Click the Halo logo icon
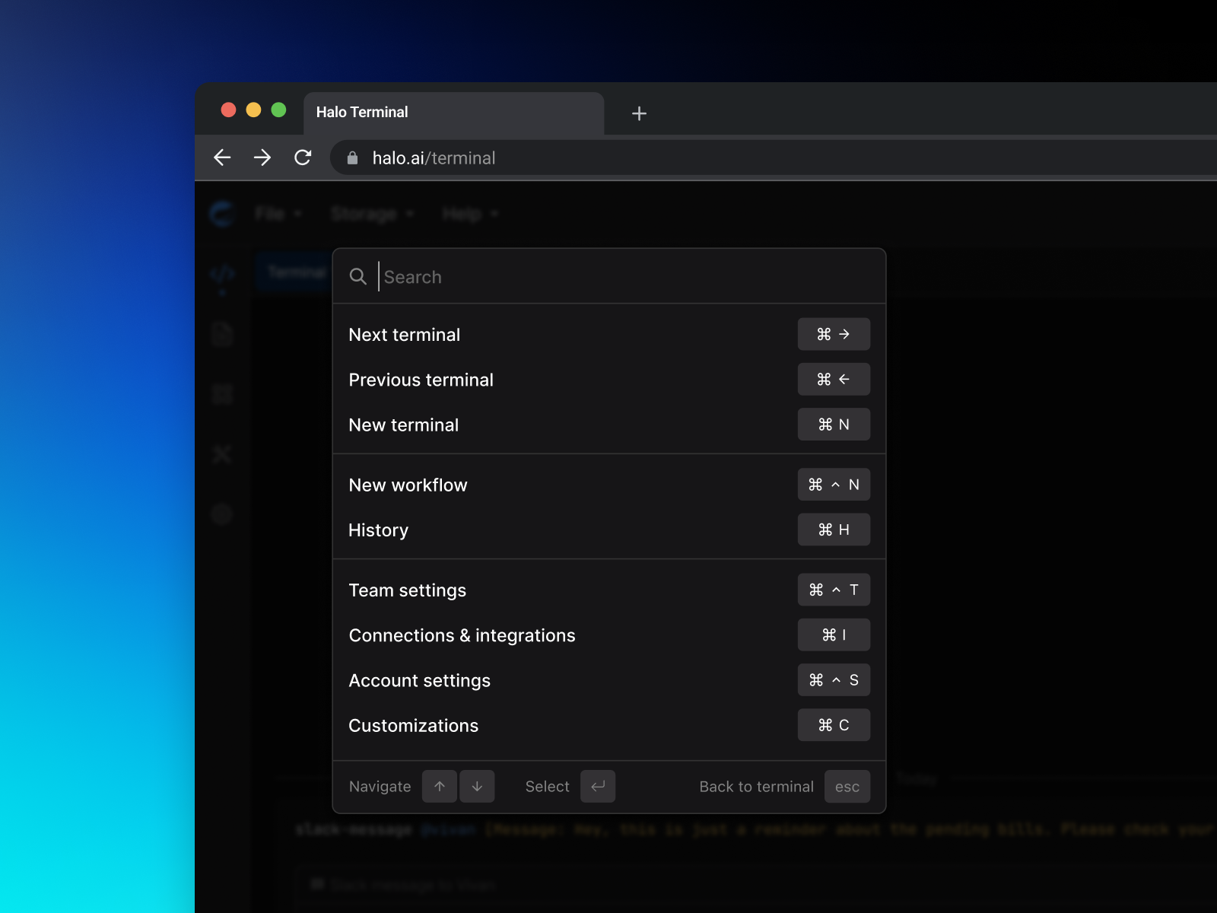The image size is (1217, 913). click(221, 214)
